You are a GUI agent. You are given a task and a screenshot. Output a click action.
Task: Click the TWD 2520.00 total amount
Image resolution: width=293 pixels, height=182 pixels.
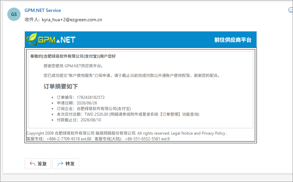click(x=97, y=114)
